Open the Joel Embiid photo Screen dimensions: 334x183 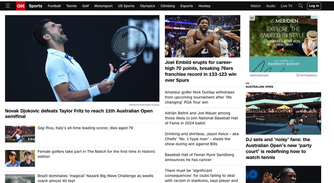202,36
